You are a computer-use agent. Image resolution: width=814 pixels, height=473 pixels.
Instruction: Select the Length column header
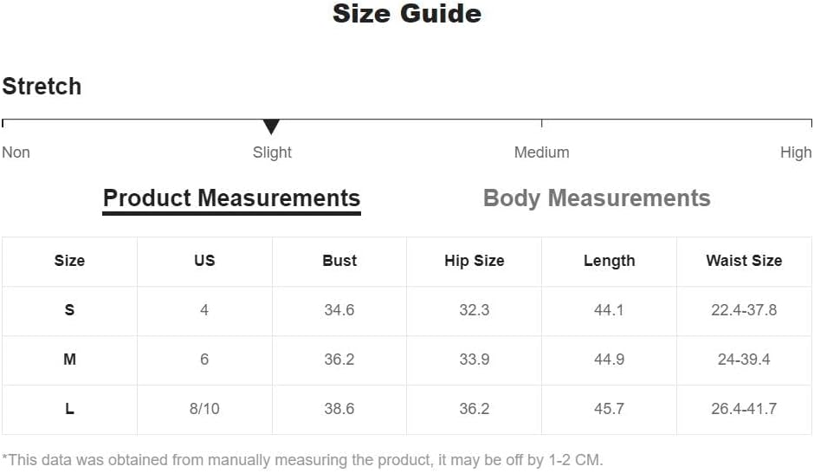610,261
